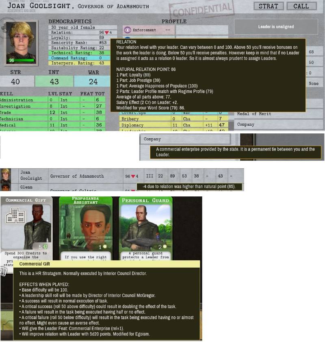Click the WAR value 24
The height and width of the screenshot is (342, 325).
pos(93,82)
